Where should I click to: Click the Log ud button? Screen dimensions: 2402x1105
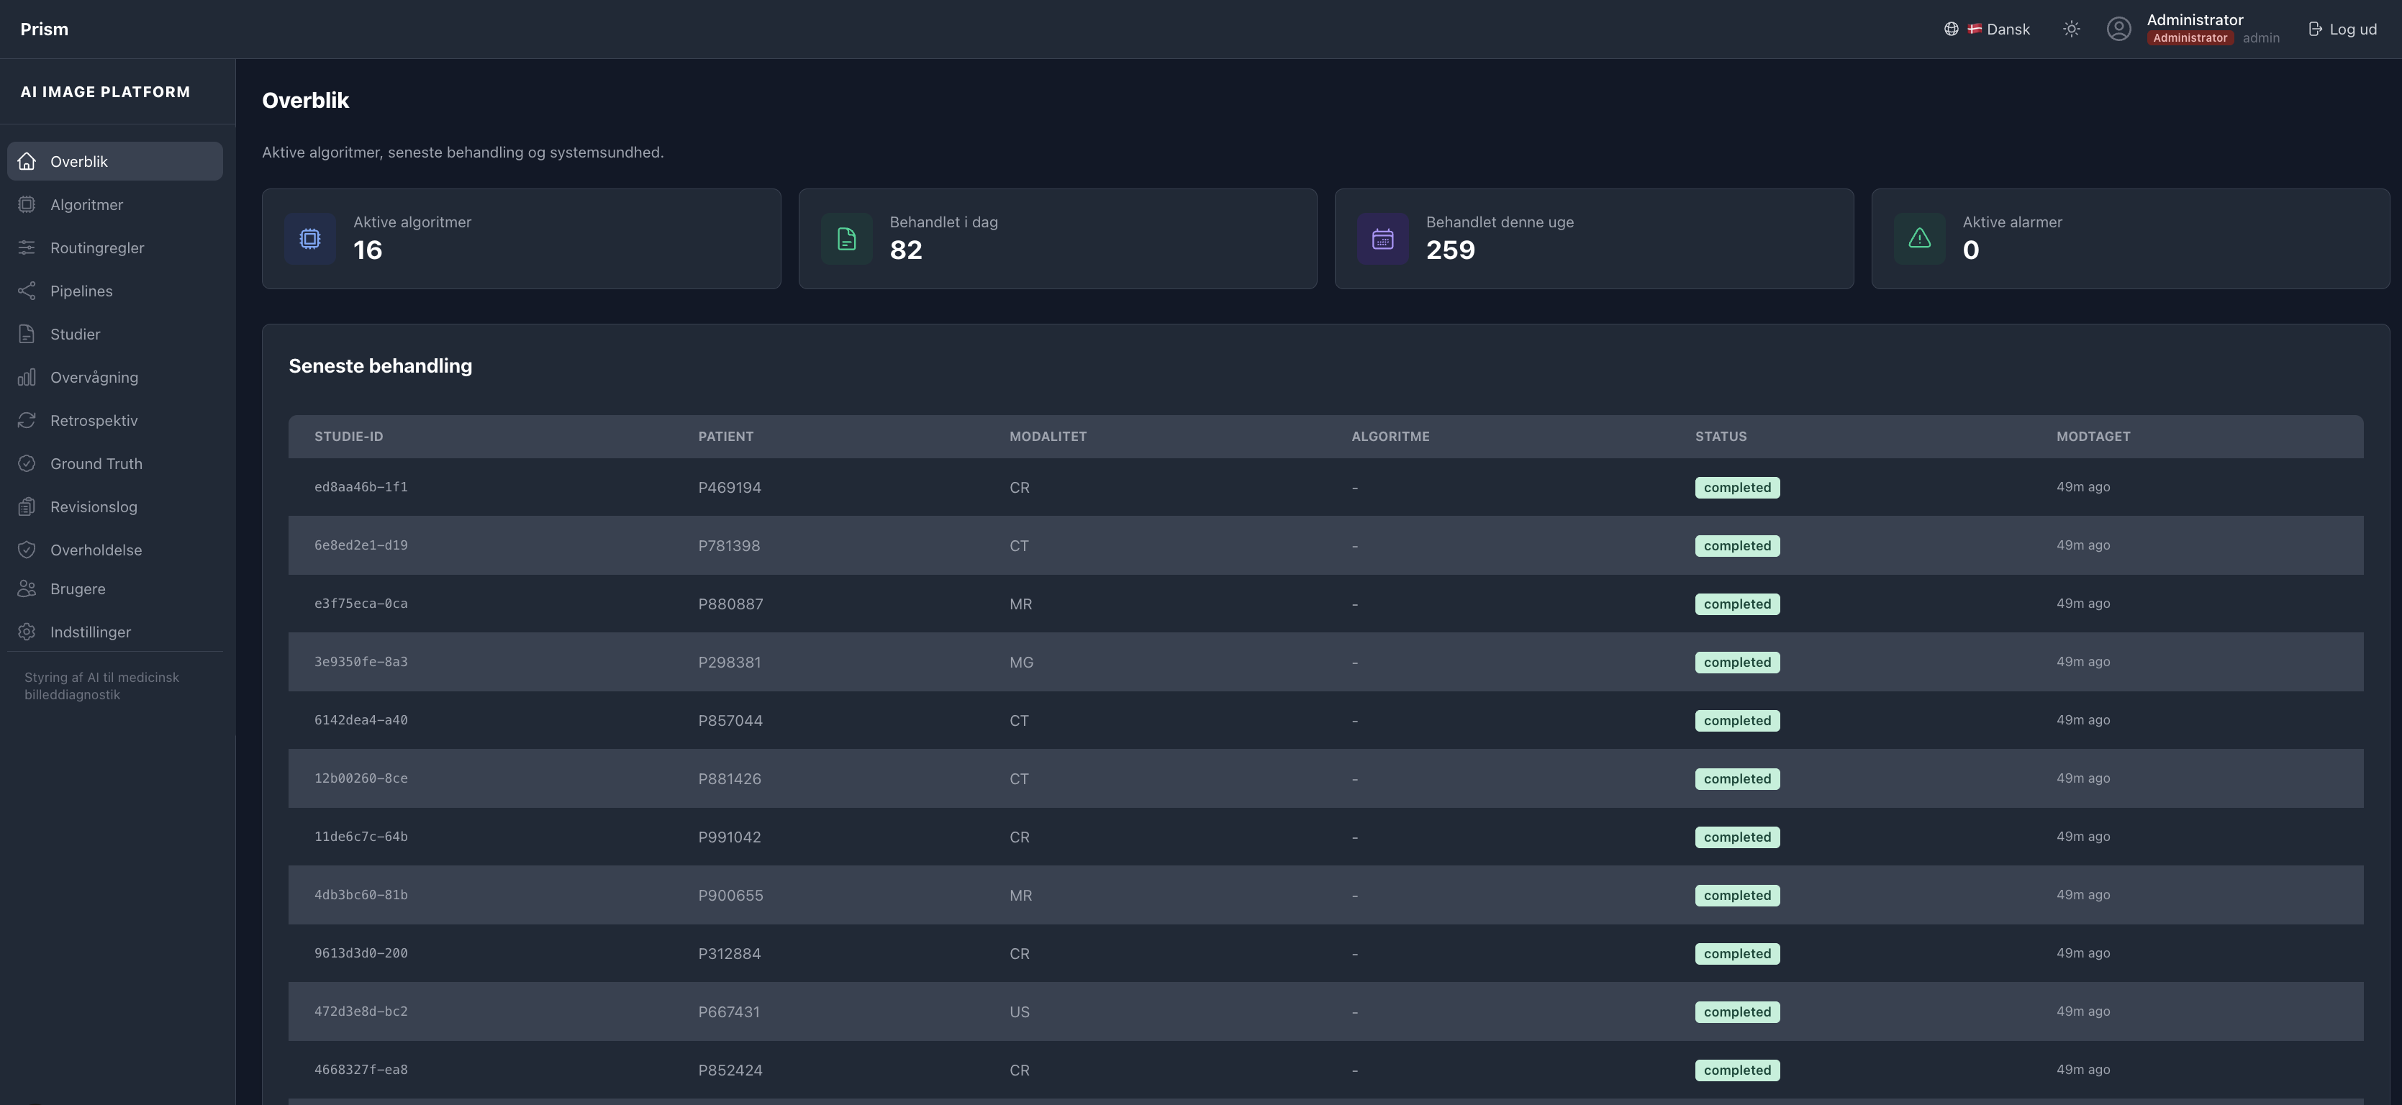coord(2342,29)
